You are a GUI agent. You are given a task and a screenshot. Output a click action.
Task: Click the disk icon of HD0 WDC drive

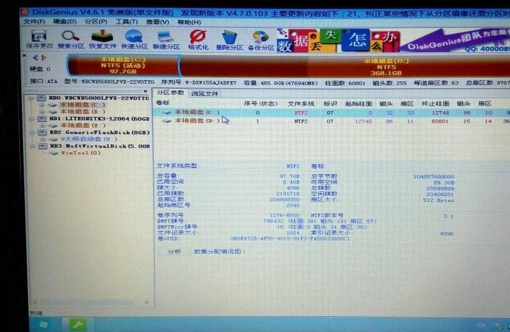tap(42, 98)
